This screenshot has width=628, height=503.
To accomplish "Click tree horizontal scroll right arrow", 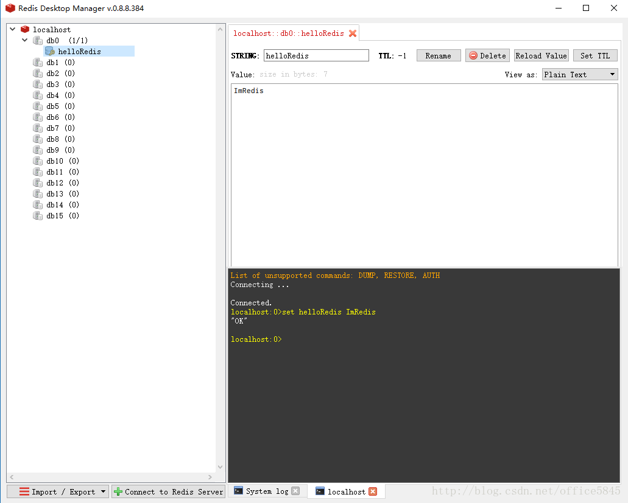I will 210,477.
